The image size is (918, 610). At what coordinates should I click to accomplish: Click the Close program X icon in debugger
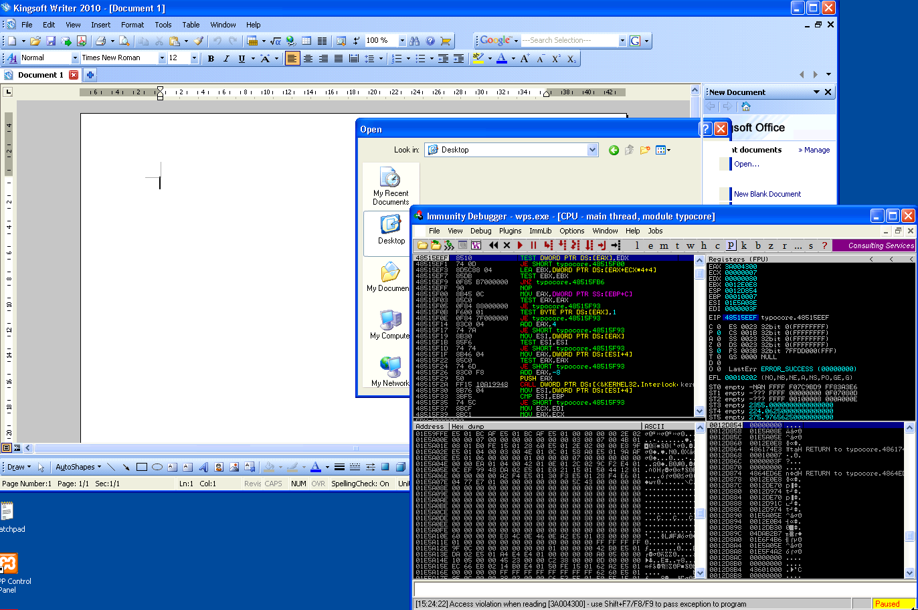tap(507, 245)
